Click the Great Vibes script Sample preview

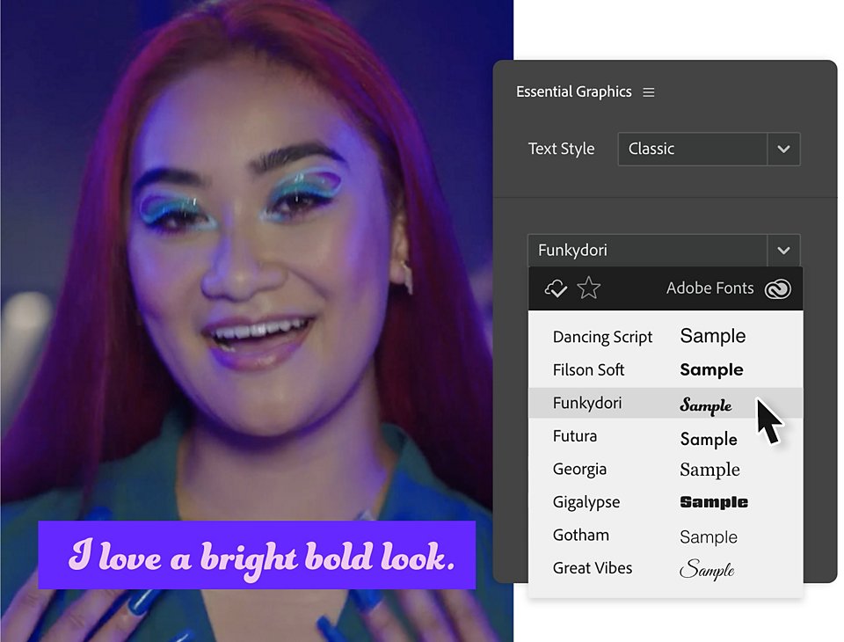pos(707,569)
